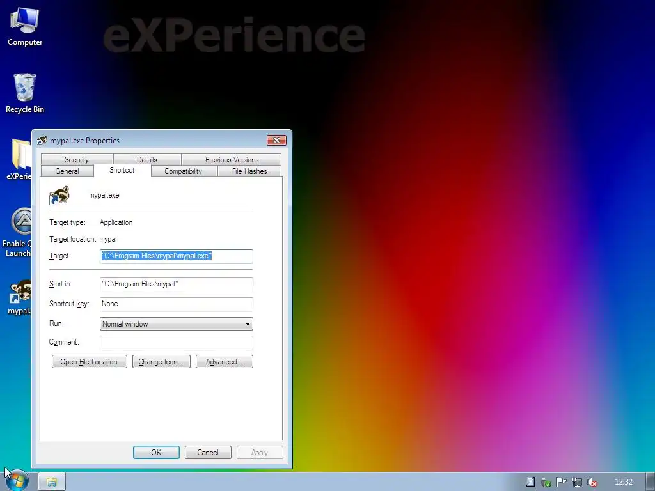Click the leftmost tray icon beside the USB icon
The image size is (655, 491).
[531, 482]
